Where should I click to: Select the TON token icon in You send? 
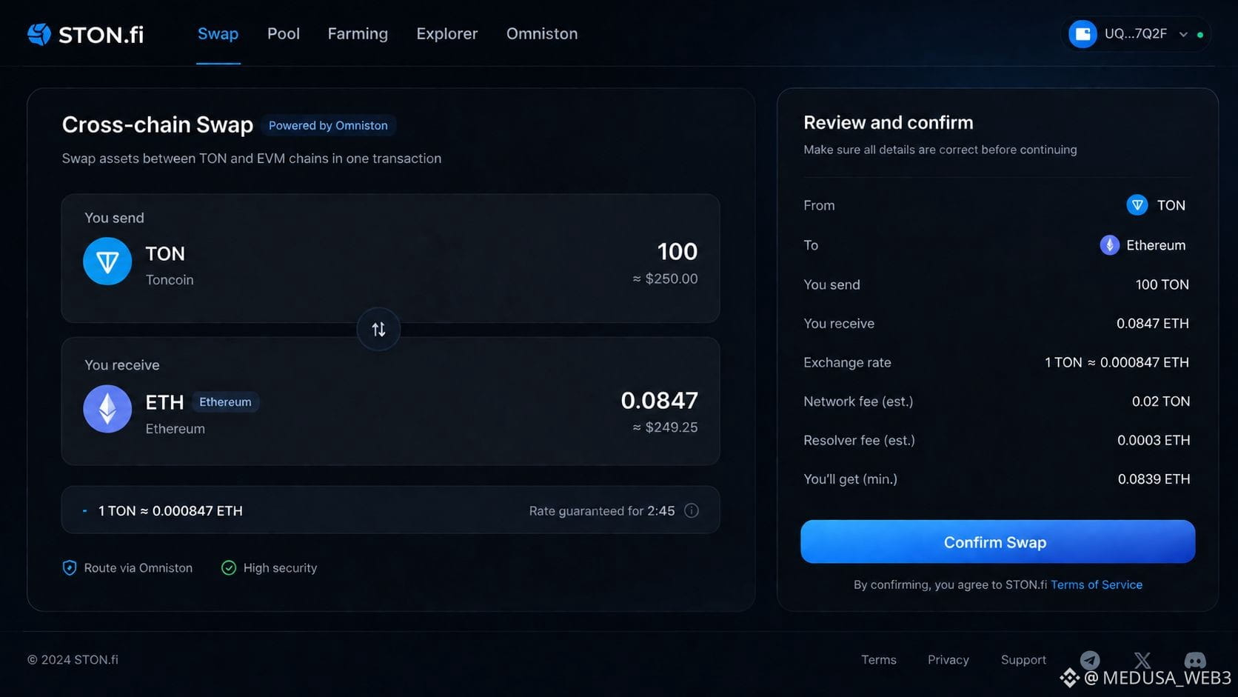[107, 261]
